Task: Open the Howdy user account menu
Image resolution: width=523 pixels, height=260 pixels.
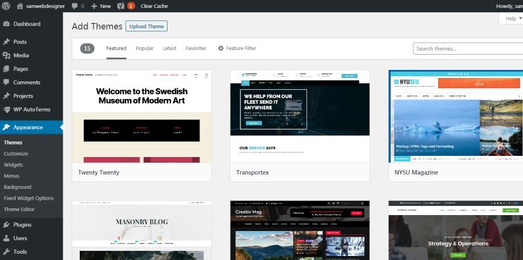Action: pos(509,6)
